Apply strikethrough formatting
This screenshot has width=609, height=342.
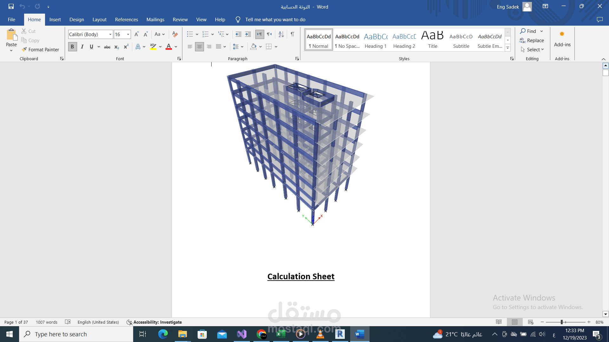[x=107, y=47]
